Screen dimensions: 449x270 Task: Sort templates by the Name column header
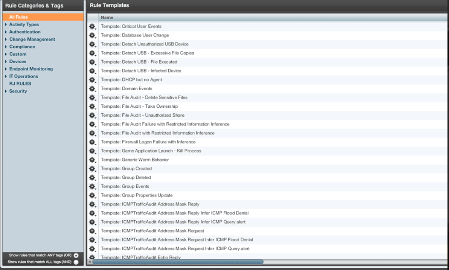pyautogui.click(x=107, y=17)
